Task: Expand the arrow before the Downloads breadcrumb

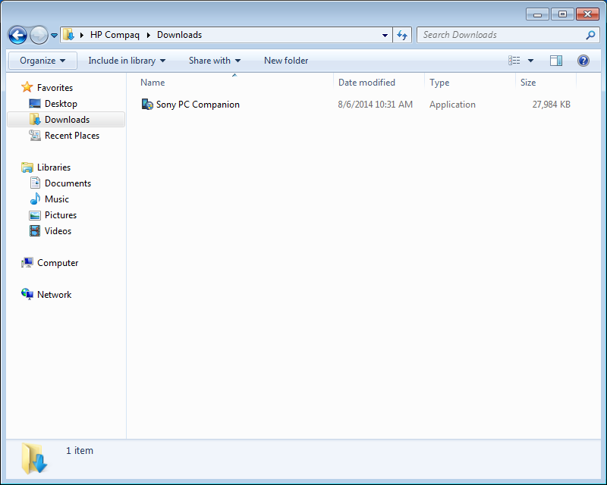Action: (148, 35)
